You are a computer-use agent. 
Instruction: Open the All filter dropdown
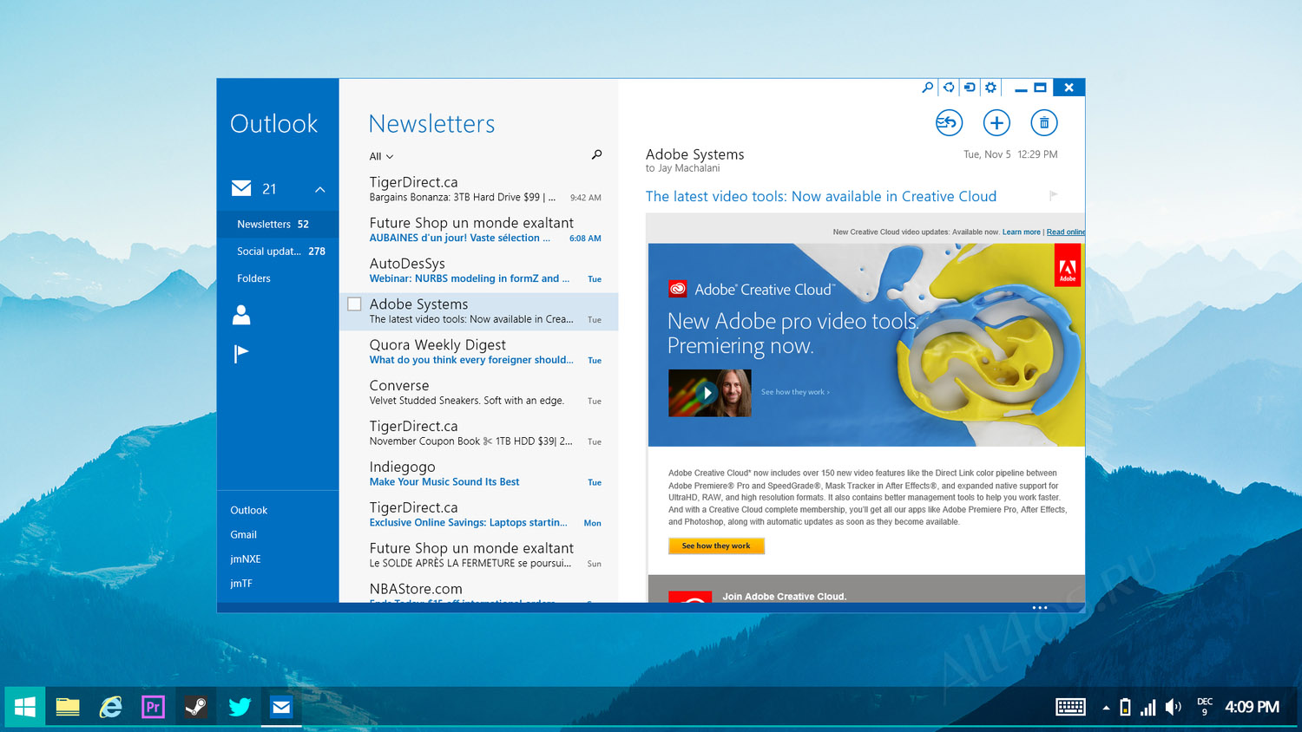[x=381, y=156]
